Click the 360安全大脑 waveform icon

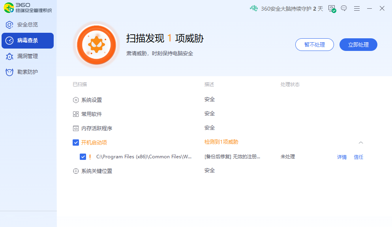point(254,8)
